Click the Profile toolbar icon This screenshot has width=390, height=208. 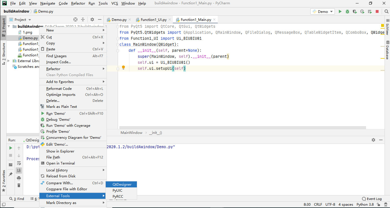click(x=362, y=11)
